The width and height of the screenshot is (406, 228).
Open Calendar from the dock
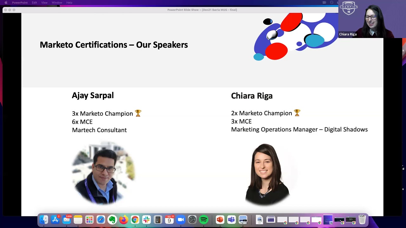tap(169, 219)
